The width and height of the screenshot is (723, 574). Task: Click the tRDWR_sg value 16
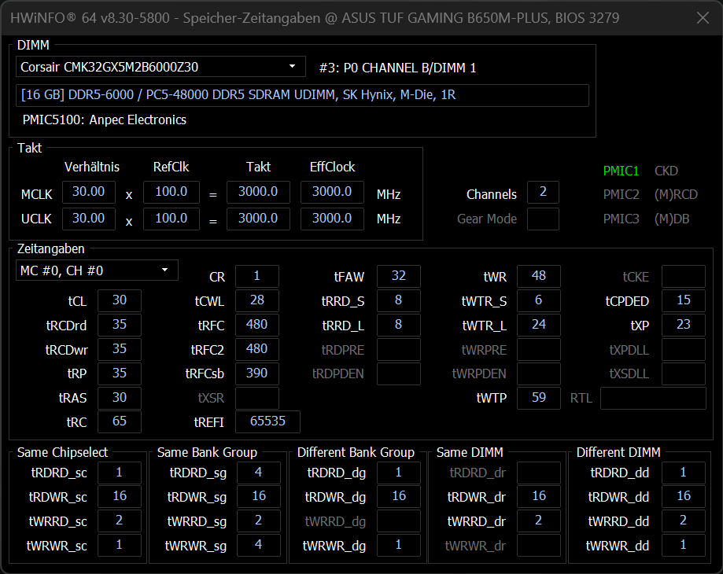tap(259, 497)
